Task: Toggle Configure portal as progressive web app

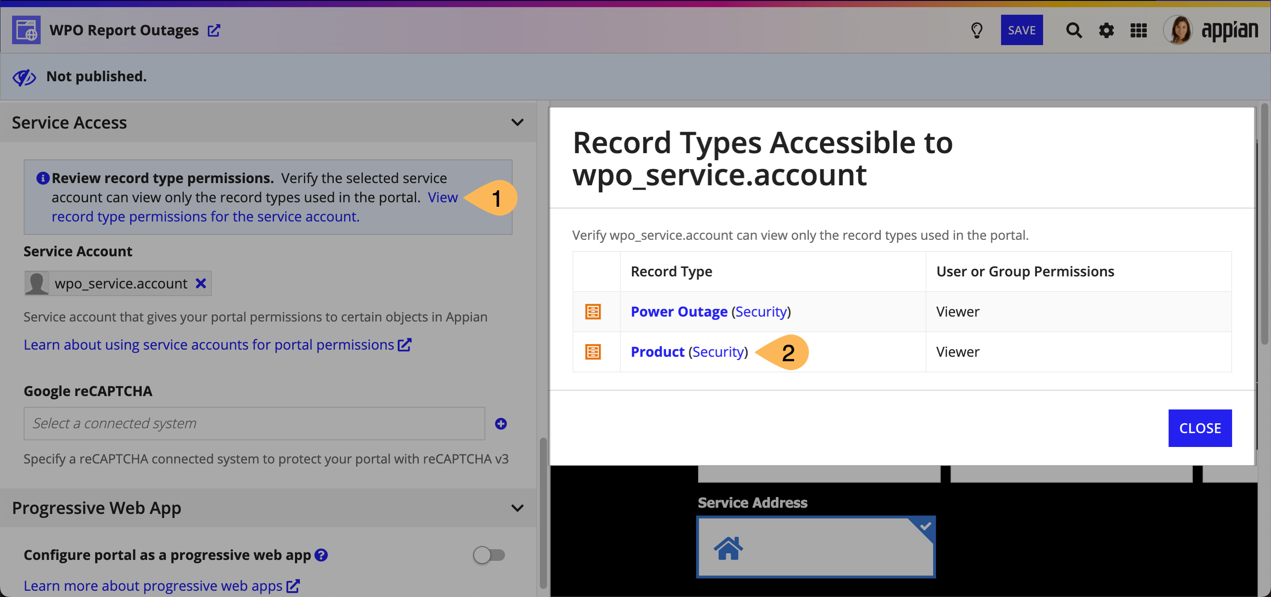Action: [x=489, y=555]
